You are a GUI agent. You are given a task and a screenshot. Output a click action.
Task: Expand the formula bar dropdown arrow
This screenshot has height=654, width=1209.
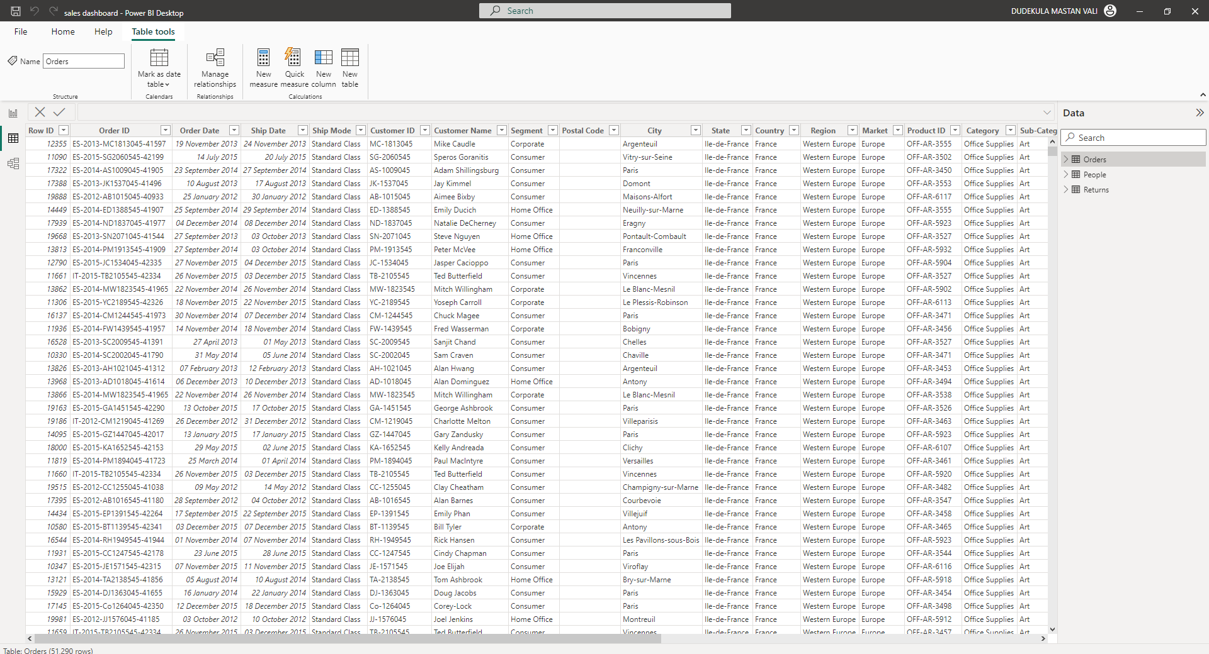tap(1047, 113)
